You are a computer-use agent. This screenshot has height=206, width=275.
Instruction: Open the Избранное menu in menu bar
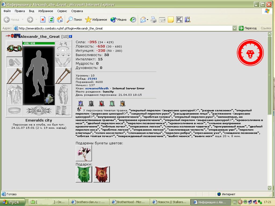(46, 11)
